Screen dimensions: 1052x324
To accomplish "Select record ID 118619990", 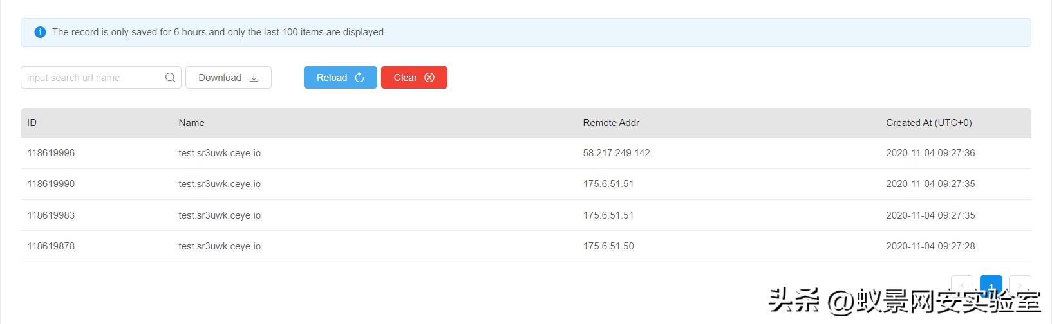I will pyautogui.click(x=51, y=184).
